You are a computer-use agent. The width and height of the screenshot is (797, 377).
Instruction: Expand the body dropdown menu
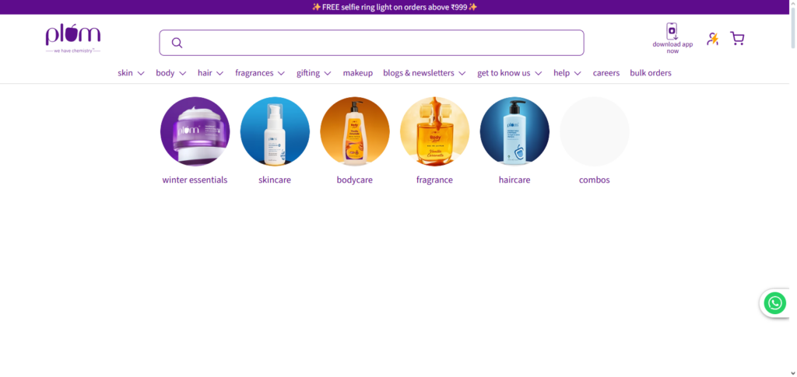(x=170, y=73)
